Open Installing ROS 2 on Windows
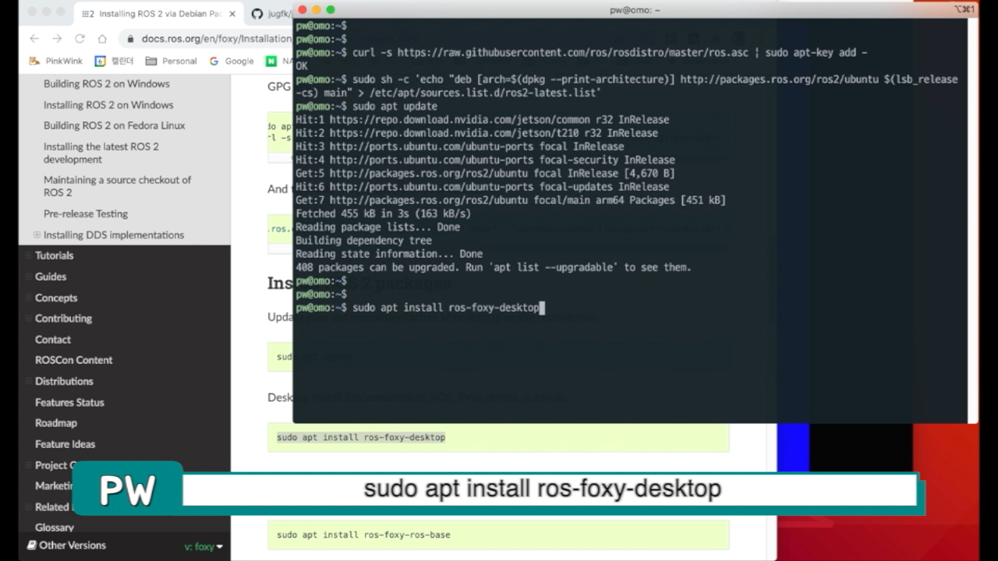 point(108,104)
